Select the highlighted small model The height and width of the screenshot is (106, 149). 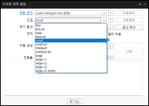71,40
